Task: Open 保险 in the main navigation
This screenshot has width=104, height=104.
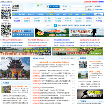Action: point(77,14)
